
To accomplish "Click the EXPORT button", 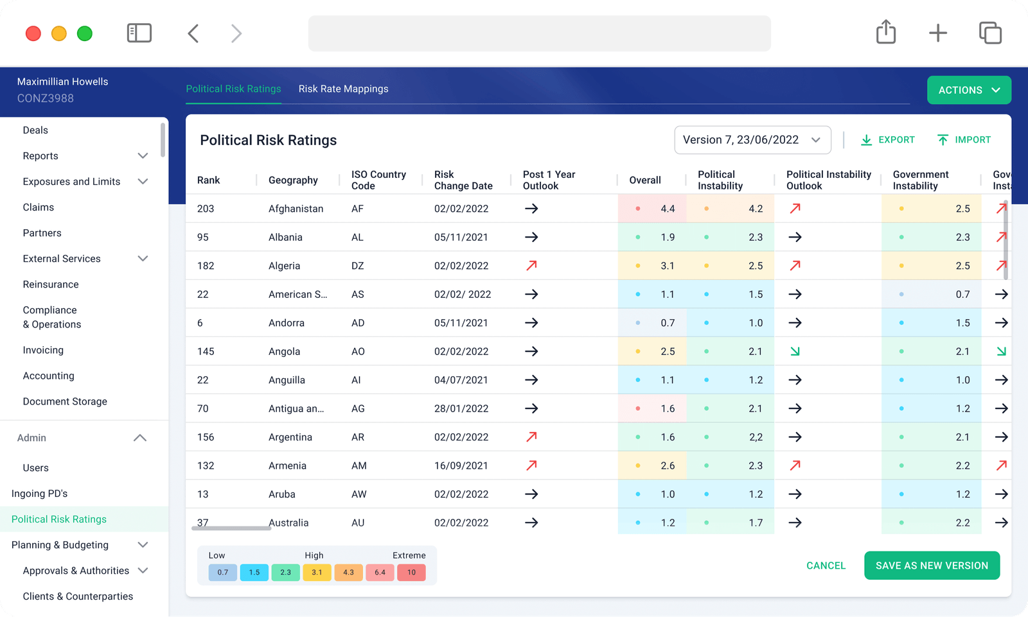I will point(888,140).
